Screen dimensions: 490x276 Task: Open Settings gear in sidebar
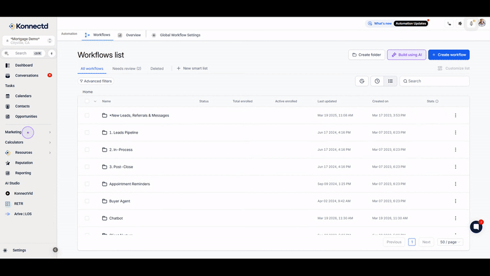point(6,250)
